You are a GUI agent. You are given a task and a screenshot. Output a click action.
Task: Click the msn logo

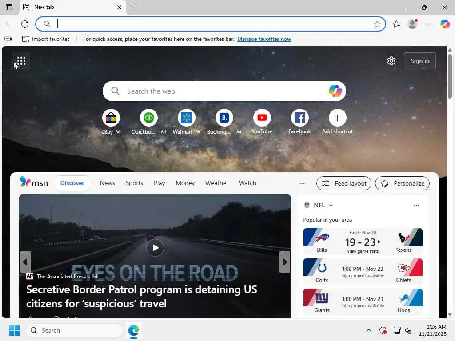(x=34, y=182)
